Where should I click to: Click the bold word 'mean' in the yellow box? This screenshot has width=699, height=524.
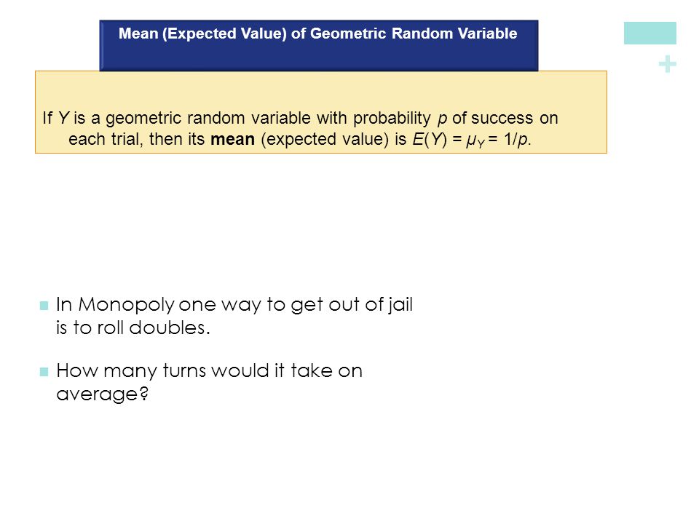pyautogui.click(x=232, y=140)
